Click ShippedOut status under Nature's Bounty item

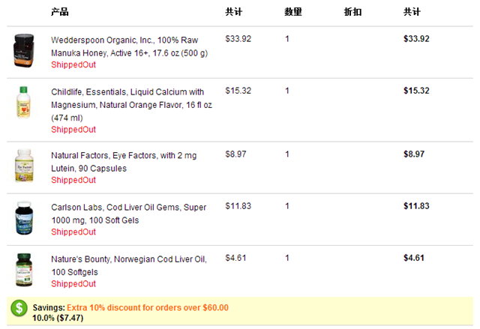coord(73,284)
